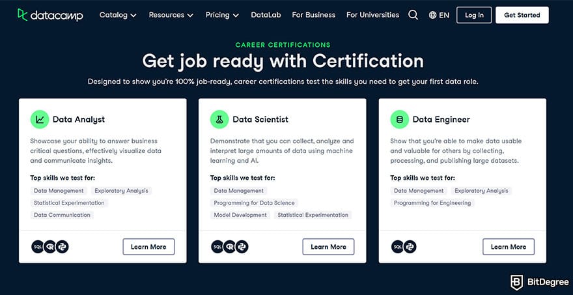
Task: Go to For Universities page
Action: (372, 15)
